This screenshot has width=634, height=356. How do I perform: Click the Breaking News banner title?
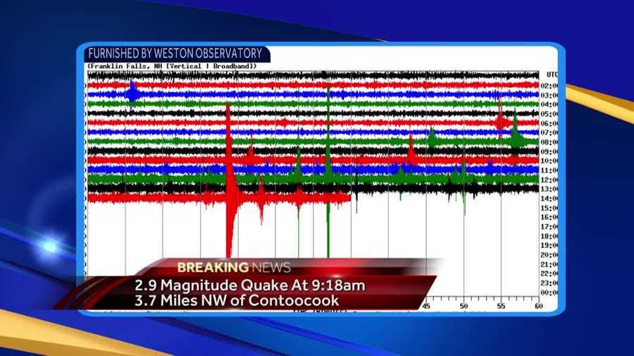[x=233, y=267]
